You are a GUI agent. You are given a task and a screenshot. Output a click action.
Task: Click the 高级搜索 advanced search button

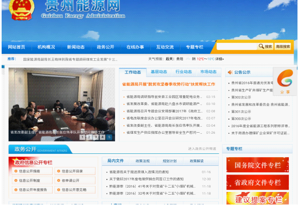283,46
